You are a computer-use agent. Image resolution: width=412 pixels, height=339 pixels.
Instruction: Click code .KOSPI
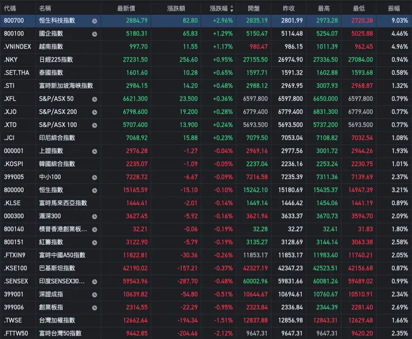13,164
